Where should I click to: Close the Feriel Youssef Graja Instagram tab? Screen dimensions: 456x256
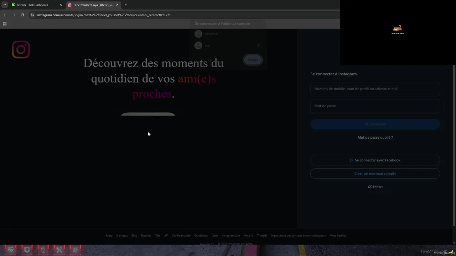click(117, 5)
